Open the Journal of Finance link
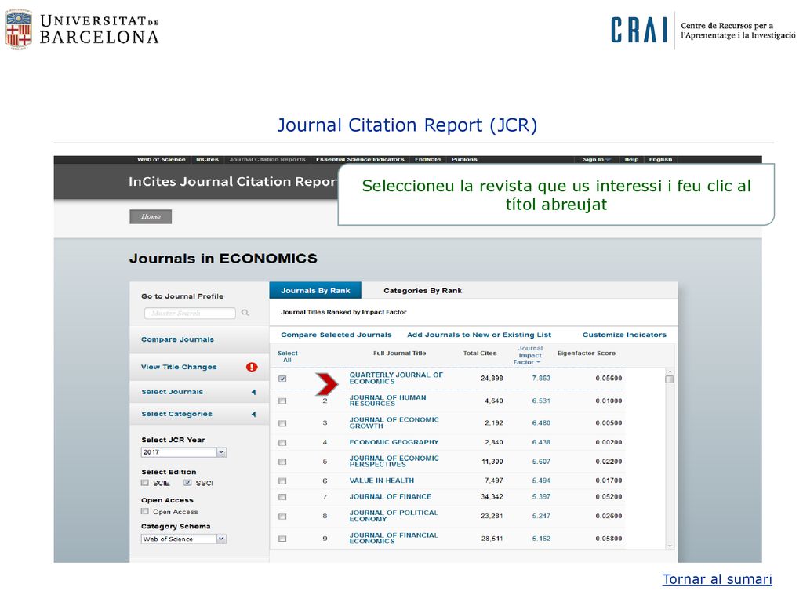This screenshot has width=803, height=602. tap(391, 496)
